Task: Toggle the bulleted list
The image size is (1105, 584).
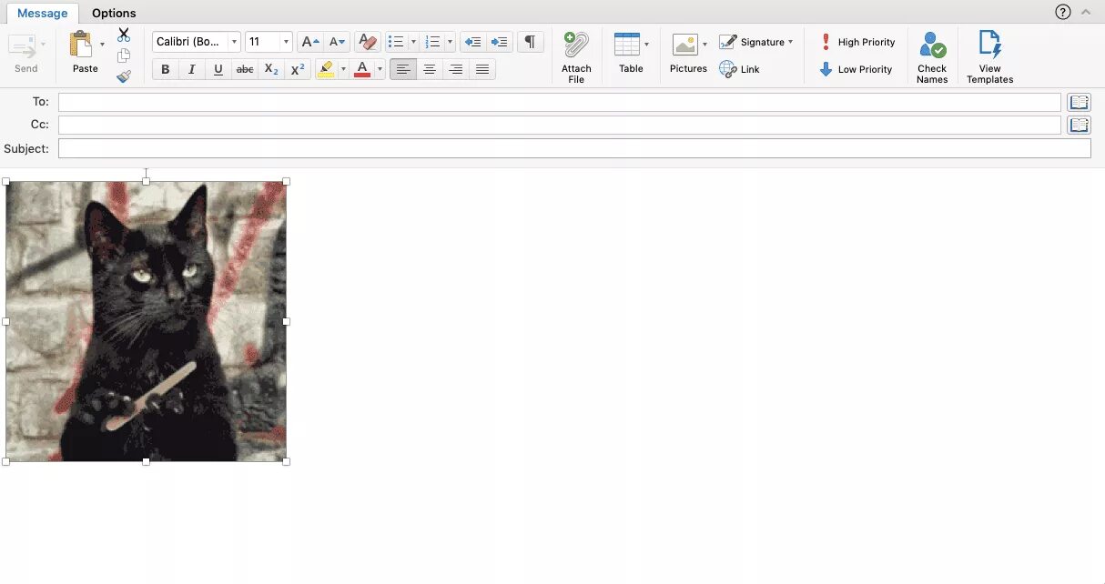Action: 396,42
